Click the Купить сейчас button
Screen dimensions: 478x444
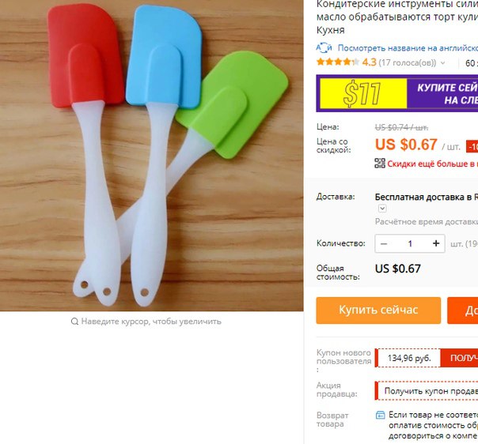378,310
